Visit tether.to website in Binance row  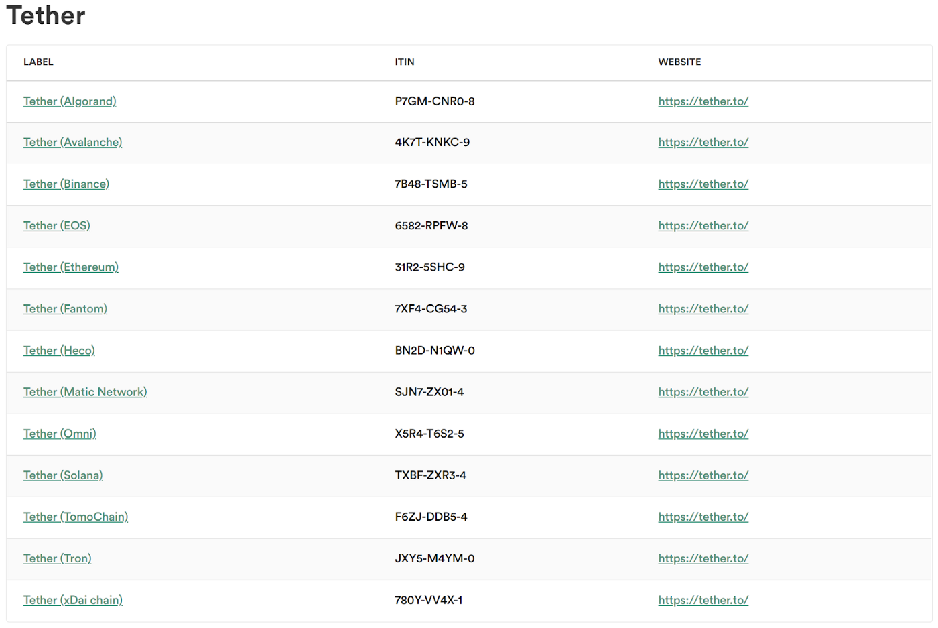(703, 184)
